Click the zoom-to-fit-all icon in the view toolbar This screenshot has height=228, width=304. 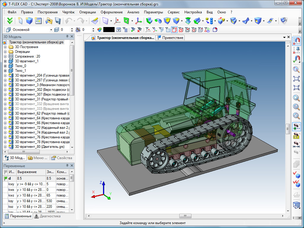click(x=296, y=78)
